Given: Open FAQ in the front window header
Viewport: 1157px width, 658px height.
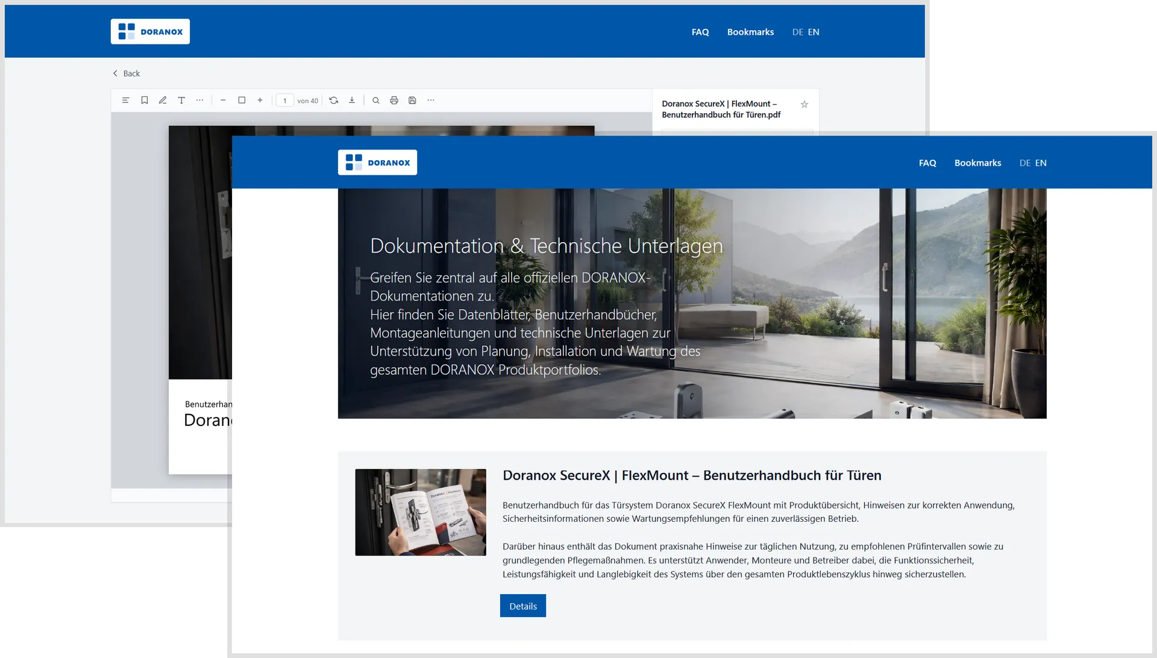Looking at the screenshot, I should click(x=927, y=163).
